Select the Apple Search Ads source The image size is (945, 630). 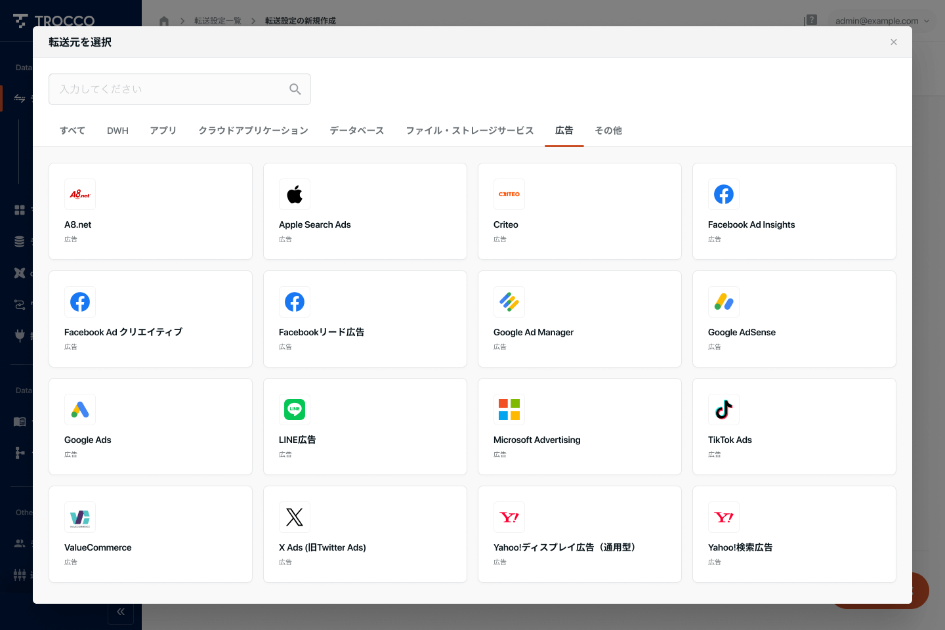365,211
